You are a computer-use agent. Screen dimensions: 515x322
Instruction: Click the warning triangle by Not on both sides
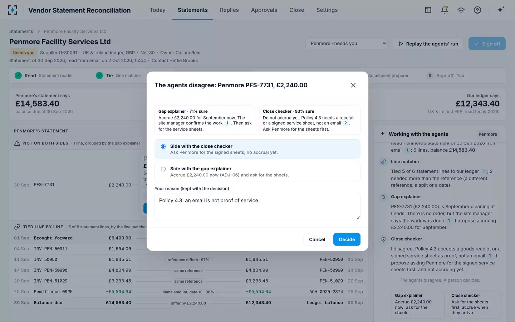point(17,143)
